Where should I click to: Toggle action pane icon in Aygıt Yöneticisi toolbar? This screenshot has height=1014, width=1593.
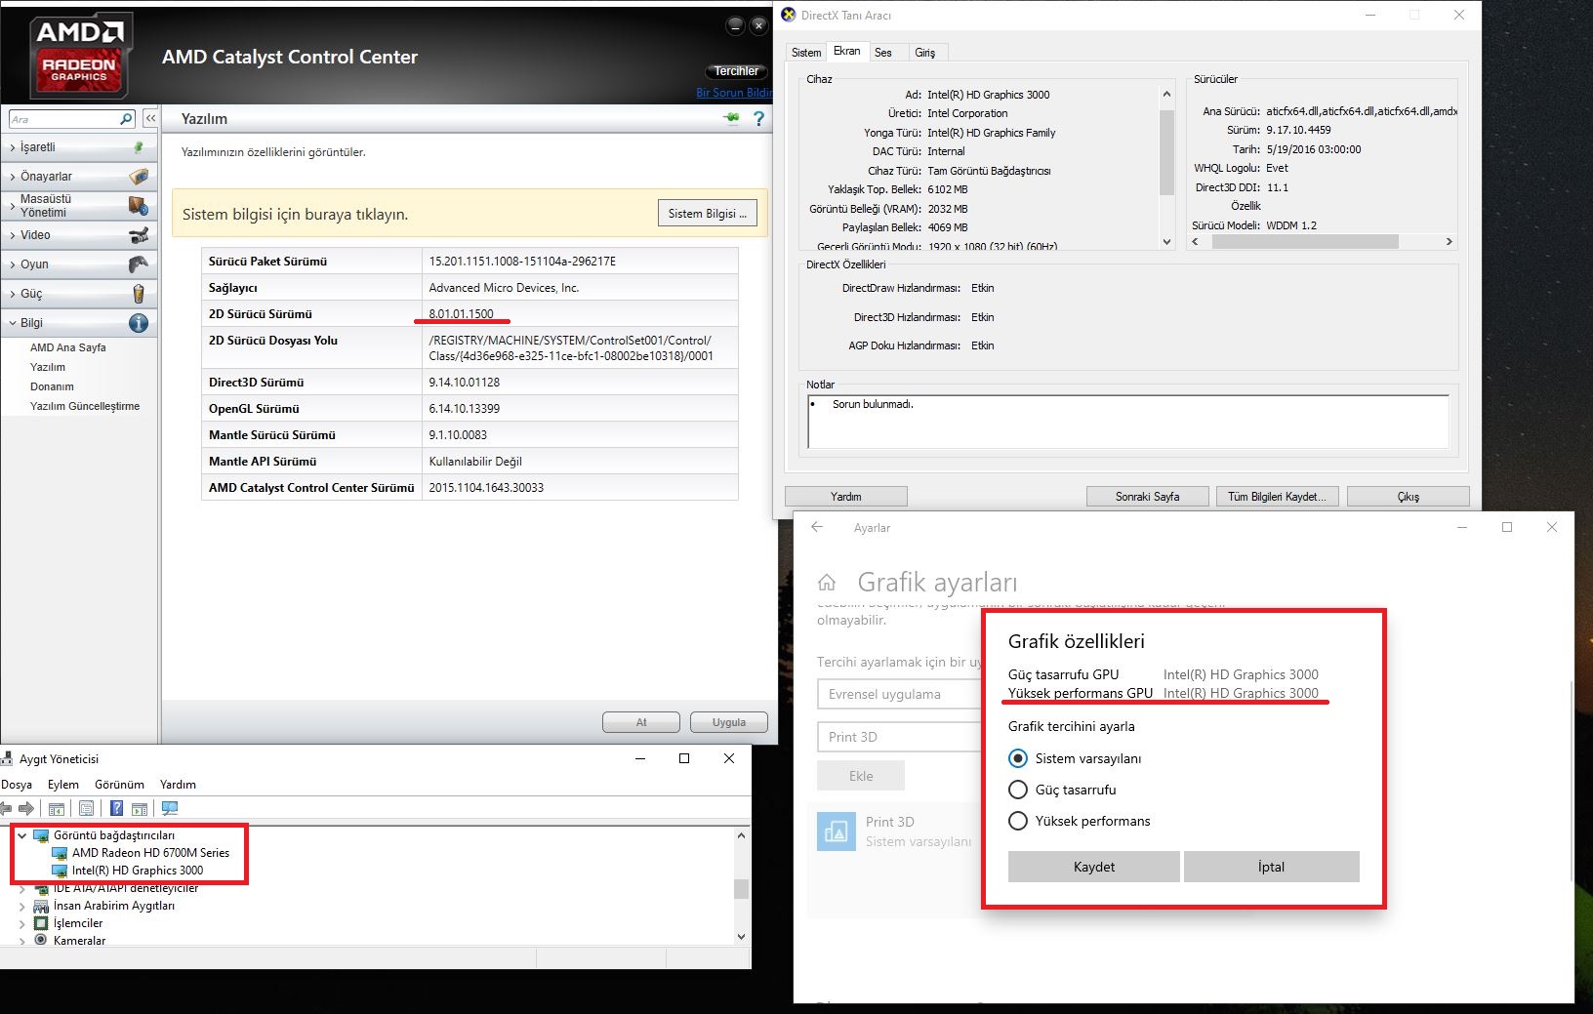coord(140,808)
